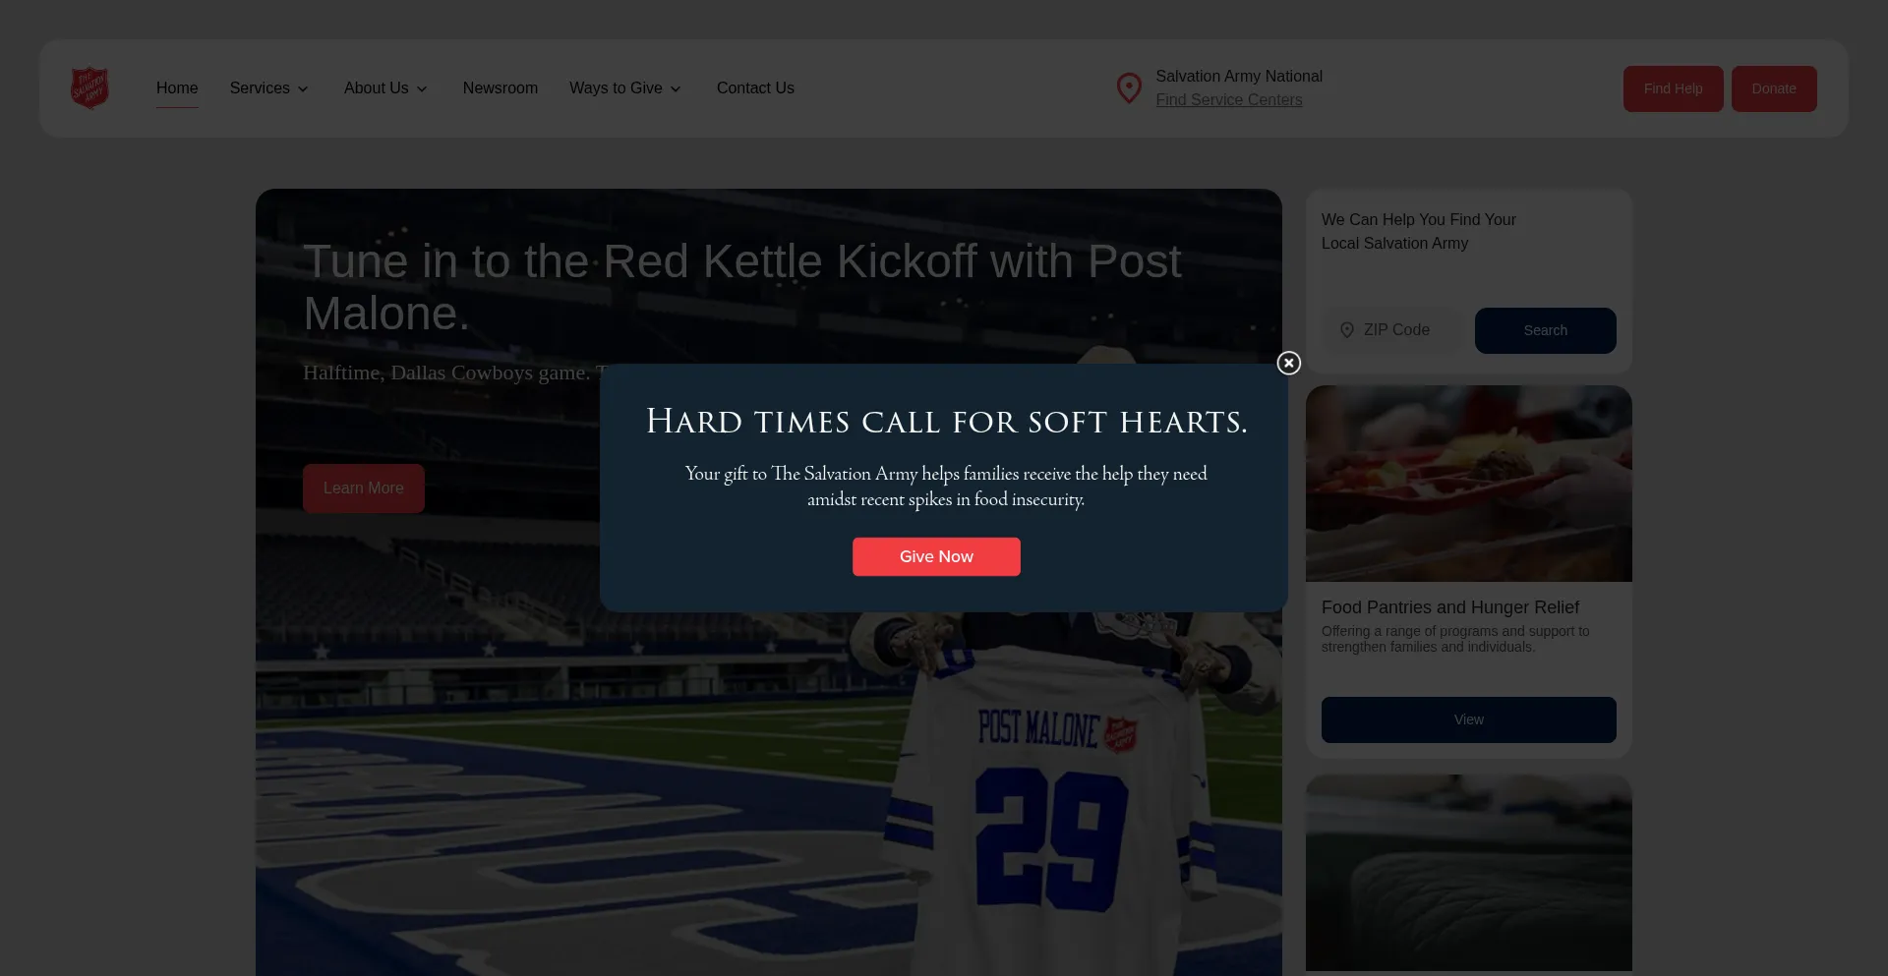Screen dimensions: 1888x976
Task: Click View button for Food Pantries card
Action: click(1468, 719)
